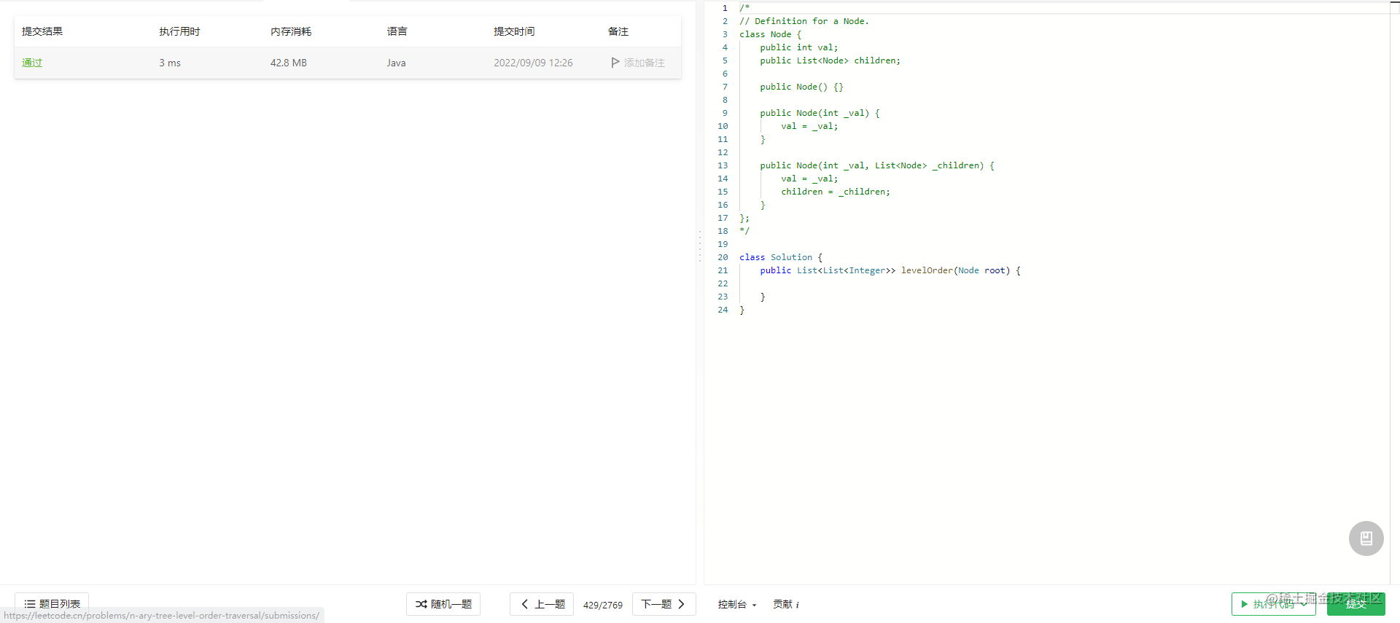
Task: Click the 提交结果 column header
Action: click(x=42, y=31)
